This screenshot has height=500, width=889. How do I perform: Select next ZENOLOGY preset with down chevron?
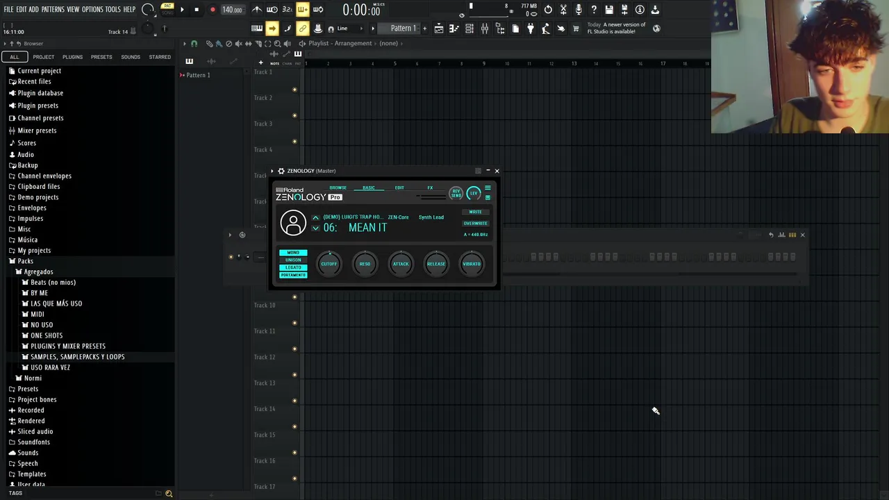tap(315, 228)
